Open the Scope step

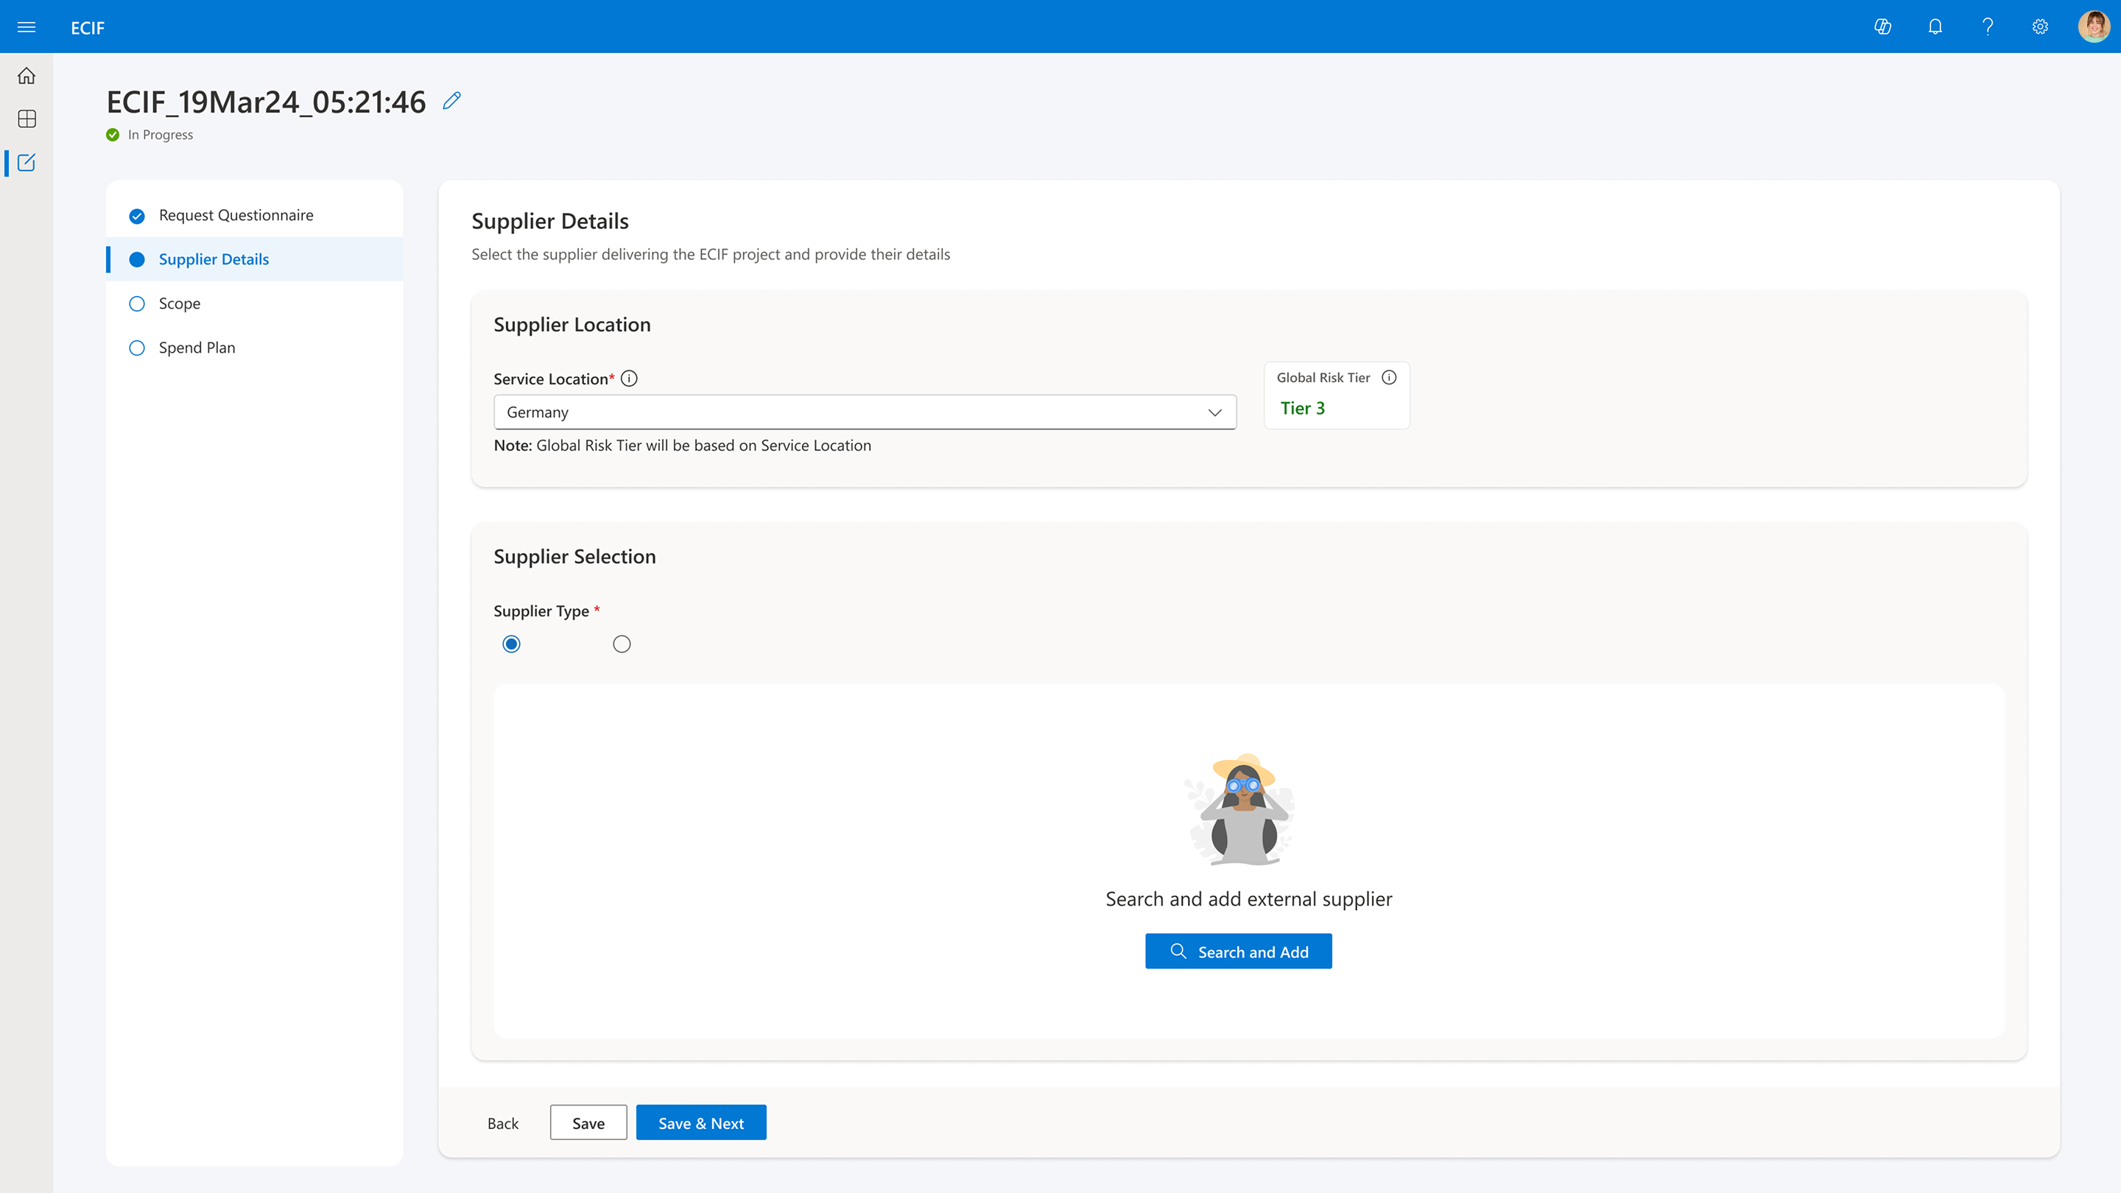[x=180, y=304]
